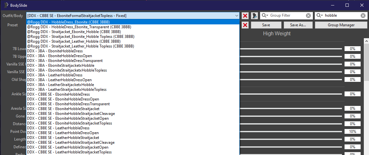Click the refresh outfits icon button
Viewport: 369px width, 155px height.
tap(254, 16)
